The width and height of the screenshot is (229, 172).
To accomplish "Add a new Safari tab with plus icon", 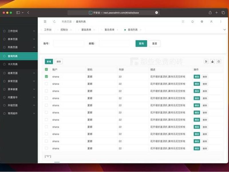I will click(x=216, y=13).
